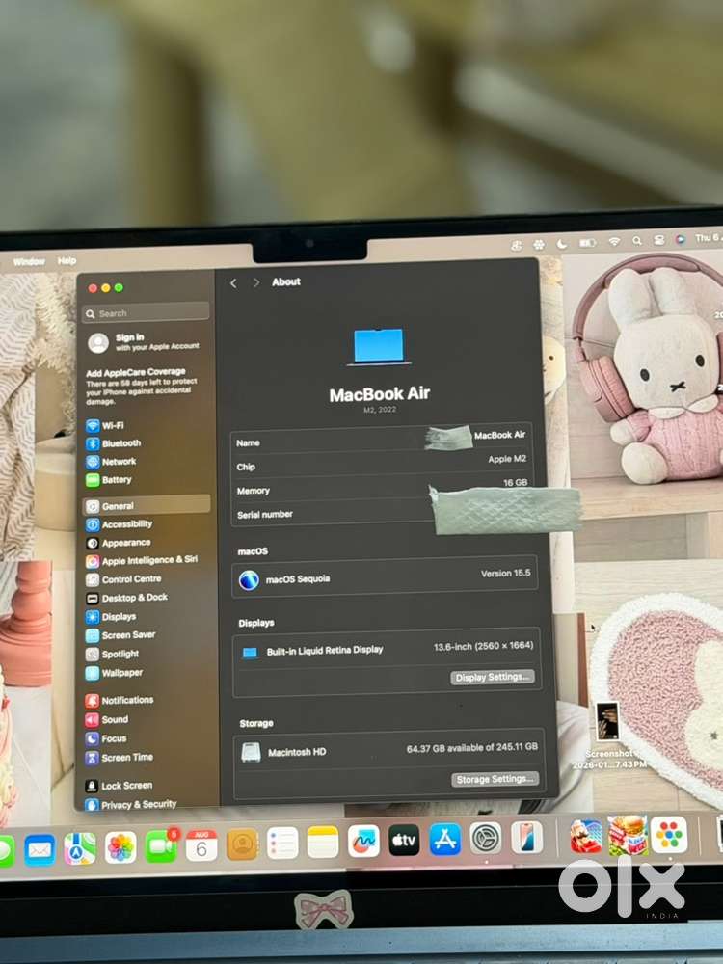Click Add AppleCare Coverage notice
723x964 pixels.
click(x=143, y=387)
